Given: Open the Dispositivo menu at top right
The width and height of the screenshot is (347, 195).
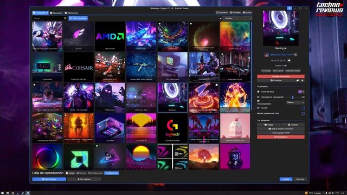Looking at the screenshot, I should pos(222,12).
